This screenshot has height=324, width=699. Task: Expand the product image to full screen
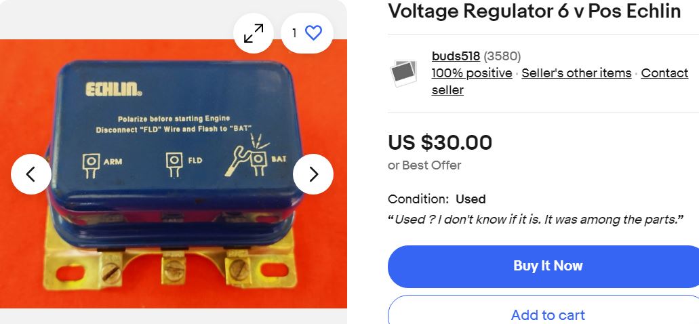point(254,33)
